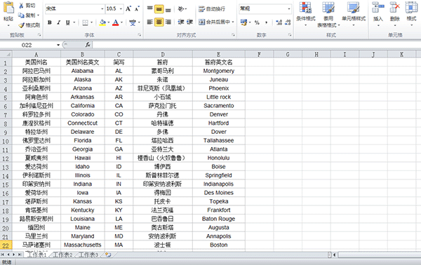Select the cell containing Sacramento
The image size is (421, 265).
point(218,106)
